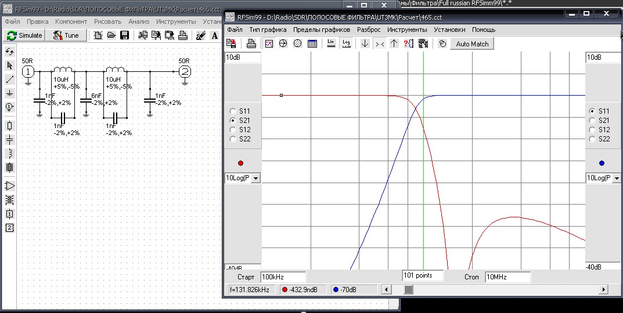
Task: Click the red trace color dot
Action: 240,163
